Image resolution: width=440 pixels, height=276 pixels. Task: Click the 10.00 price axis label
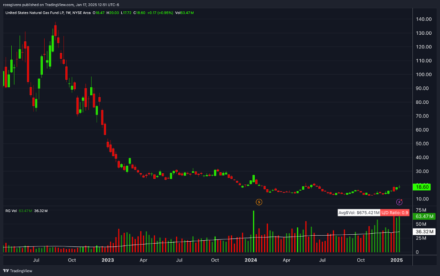[422, 199]
